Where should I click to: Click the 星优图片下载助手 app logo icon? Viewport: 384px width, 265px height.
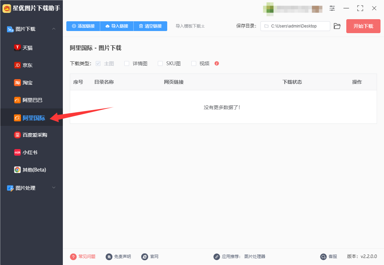click(x=7, y=8)
